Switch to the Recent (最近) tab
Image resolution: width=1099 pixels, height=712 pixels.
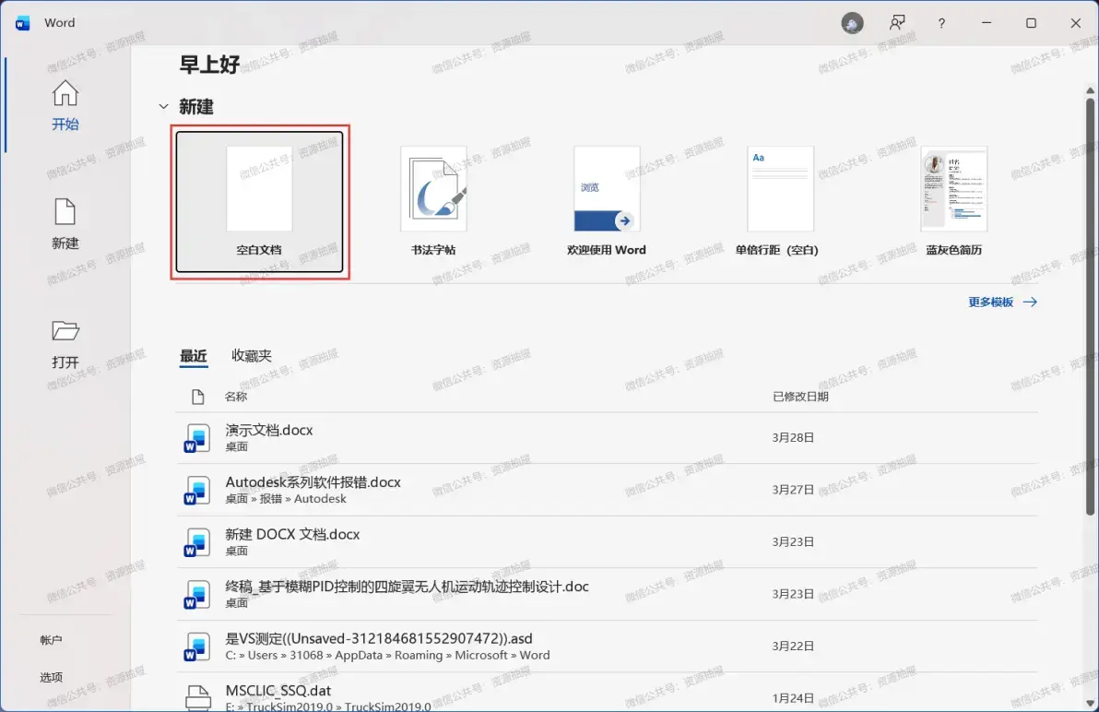coord(194,356)
